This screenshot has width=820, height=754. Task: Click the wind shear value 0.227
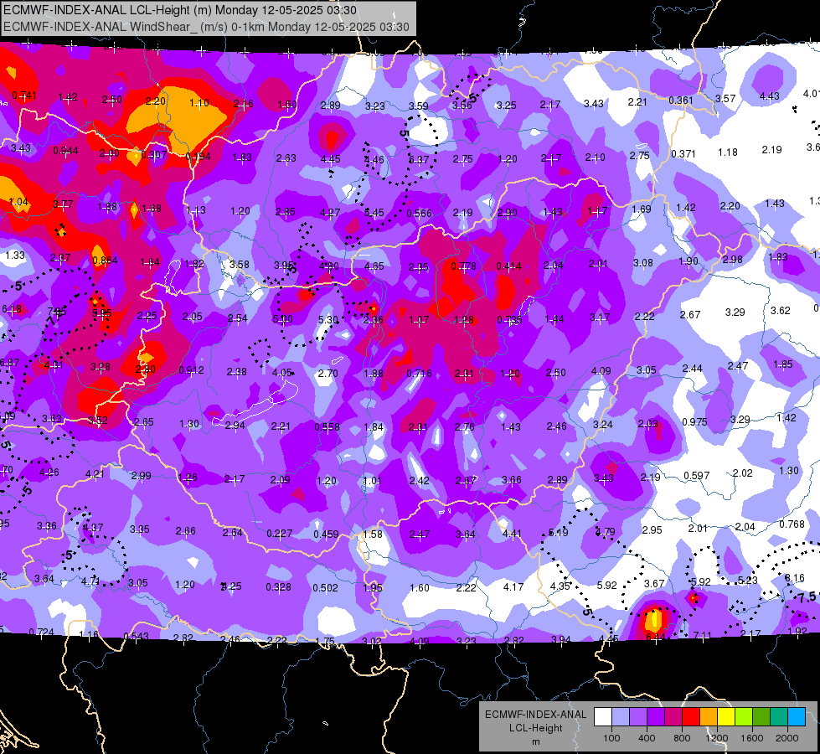click(x=280, y=534)
